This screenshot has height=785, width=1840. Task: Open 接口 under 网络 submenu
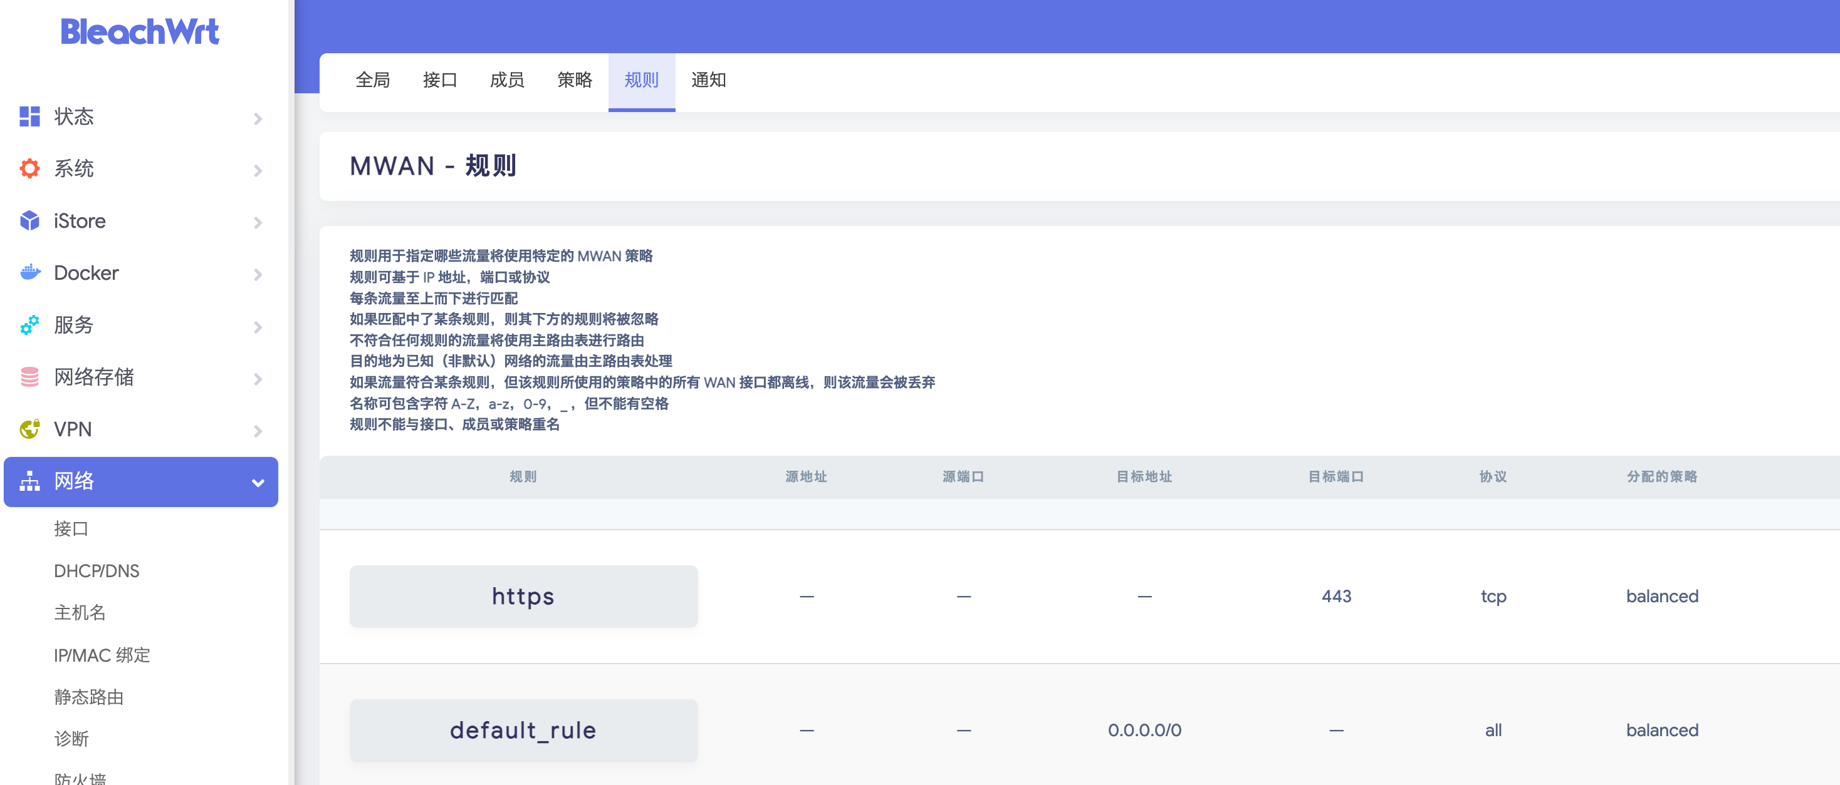71,529
